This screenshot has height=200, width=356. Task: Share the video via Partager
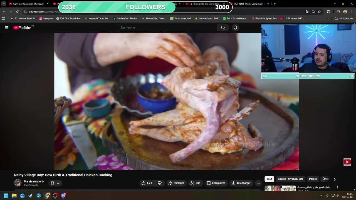176,183
